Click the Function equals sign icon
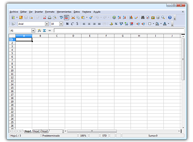 point(49,30)
